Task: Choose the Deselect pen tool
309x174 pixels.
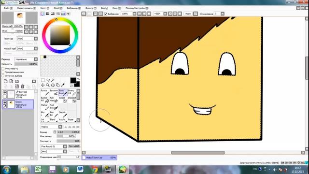Action: point(72,100)
